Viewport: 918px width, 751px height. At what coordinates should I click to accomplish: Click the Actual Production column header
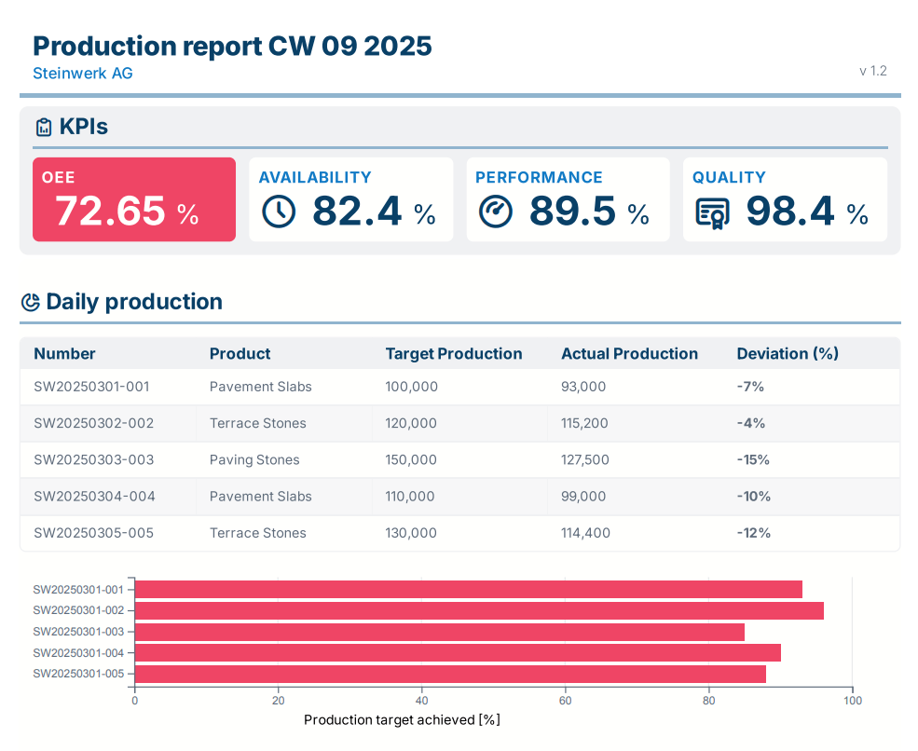(x=629, y=353)
